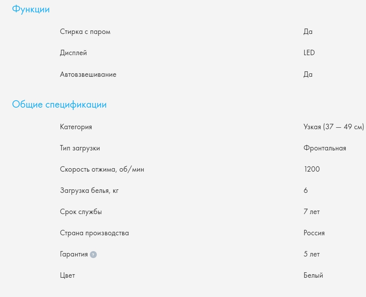Click the Стирка с паром label

coord(85,32)
